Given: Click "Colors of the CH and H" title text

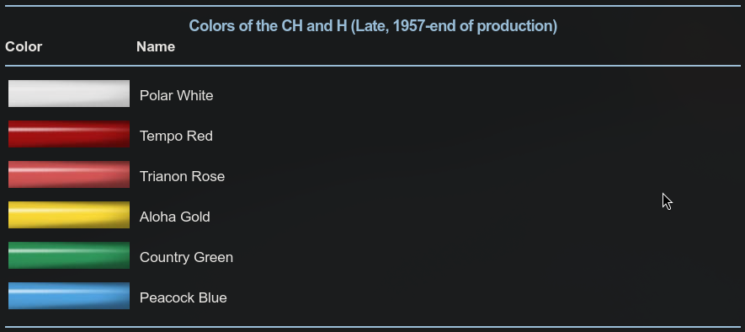Looking at the screenshot, I should click(268, 25).
